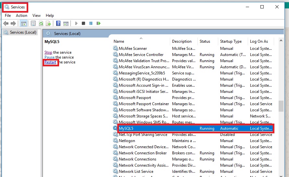Click the Restart Service toolbar icon
Screen dimensions: 289x177
click(98, 23)
